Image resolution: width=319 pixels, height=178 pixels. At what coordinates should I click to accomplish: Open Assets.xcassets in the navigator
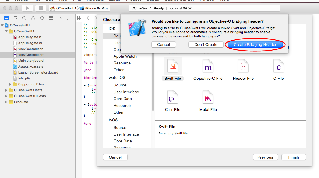[31, 67]
